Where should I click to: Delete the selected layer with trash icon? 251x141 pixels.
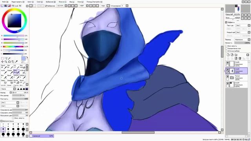click(240, 58)
